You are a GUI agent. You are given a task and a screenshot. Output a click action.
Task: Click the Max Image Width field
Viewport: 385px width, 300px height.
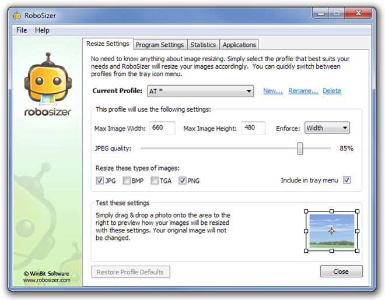(162, 128)
